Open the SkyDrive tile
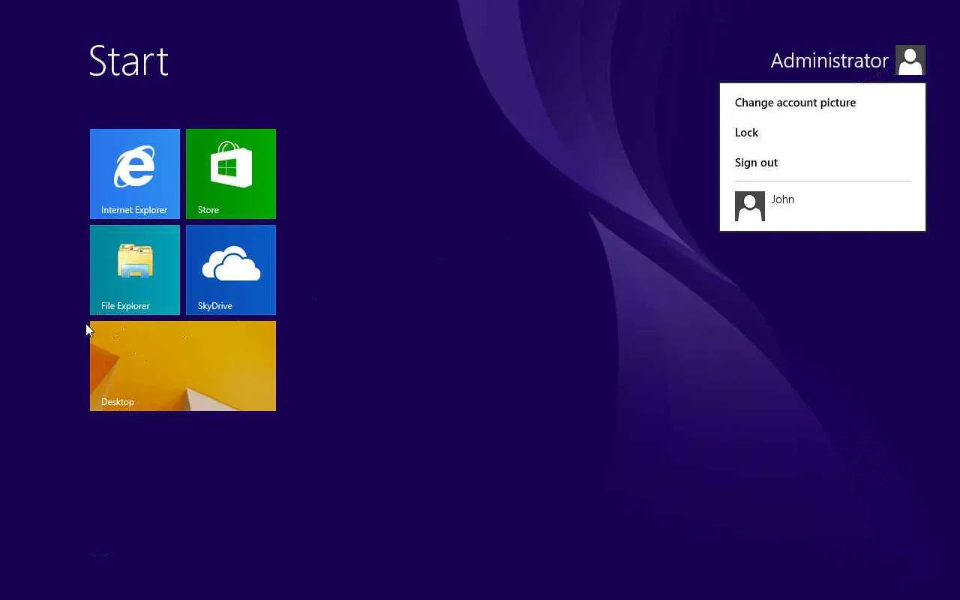Image resolution: width=960 pixels, height=600 pixels. click(231, 270)
